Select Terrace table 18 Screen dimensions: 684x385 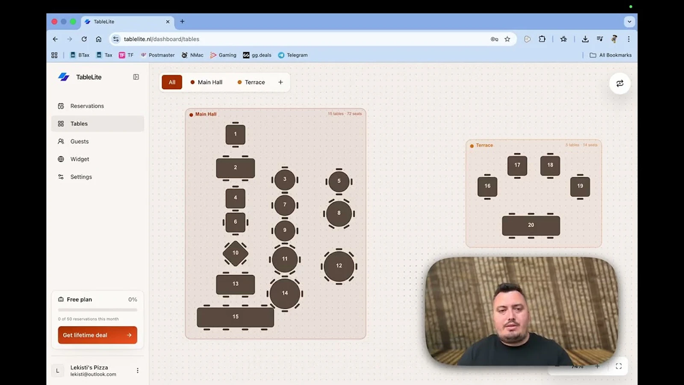coord(550,166)
